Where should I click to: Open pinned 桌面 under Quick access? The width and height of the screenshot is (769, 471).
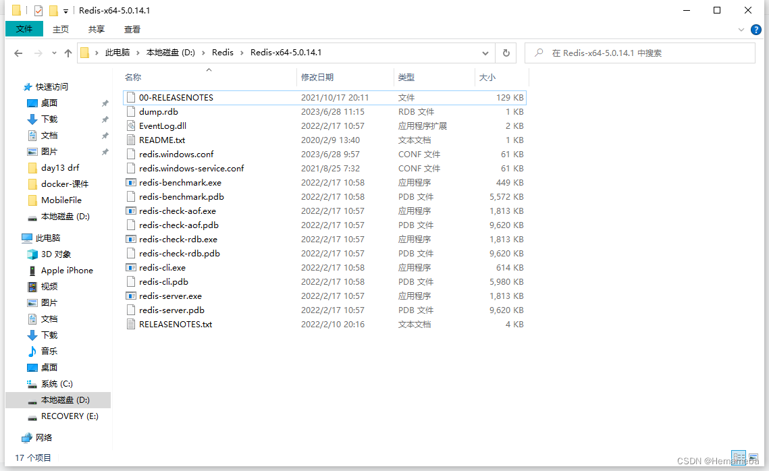[49, 103]
